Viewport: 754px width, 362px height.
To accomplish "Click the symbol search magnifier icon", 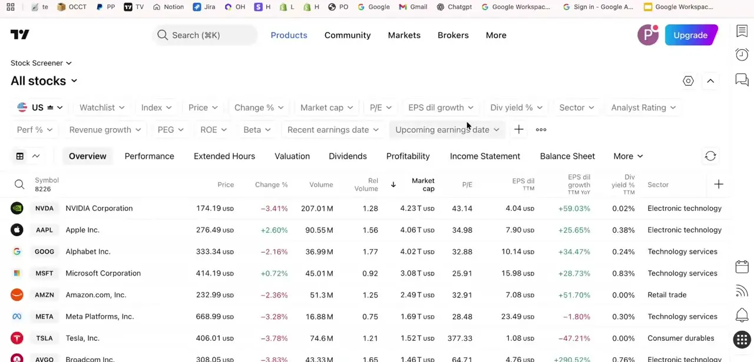I will [x=19, y=185].
